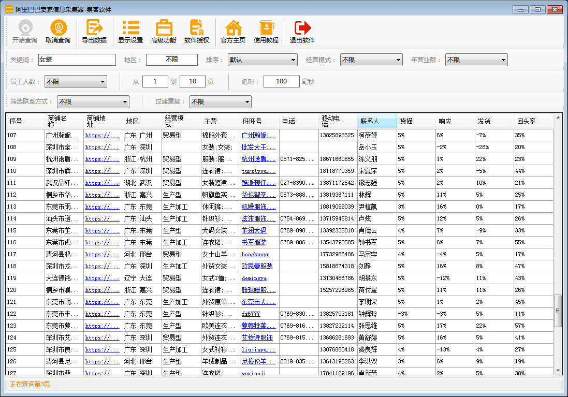Open 导出数据 export data tool
Screen dimensions: 568x397
94,32
